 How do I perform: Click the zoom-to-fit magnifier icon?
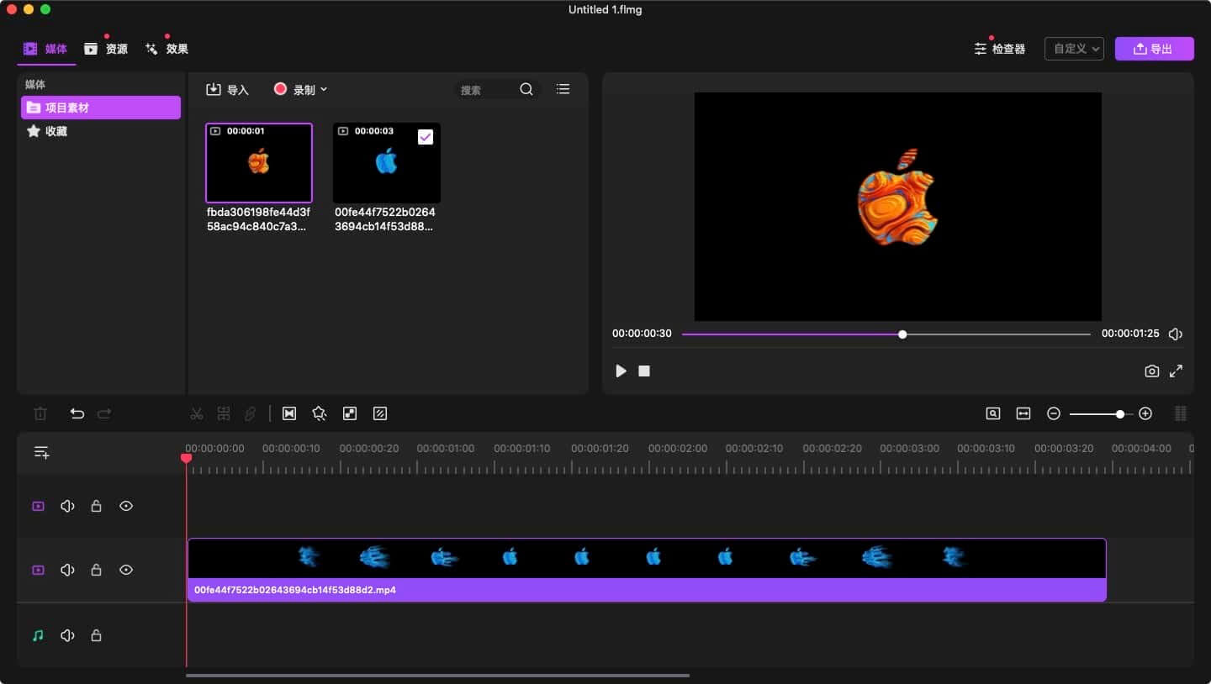pyautogui.click(x=993, y=413)
